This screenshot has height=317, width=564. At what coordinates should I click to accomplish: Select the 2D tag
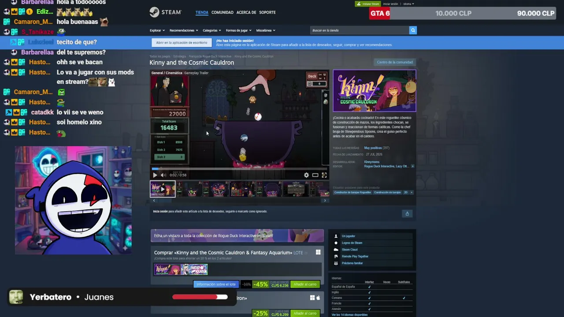click(406, 192)
